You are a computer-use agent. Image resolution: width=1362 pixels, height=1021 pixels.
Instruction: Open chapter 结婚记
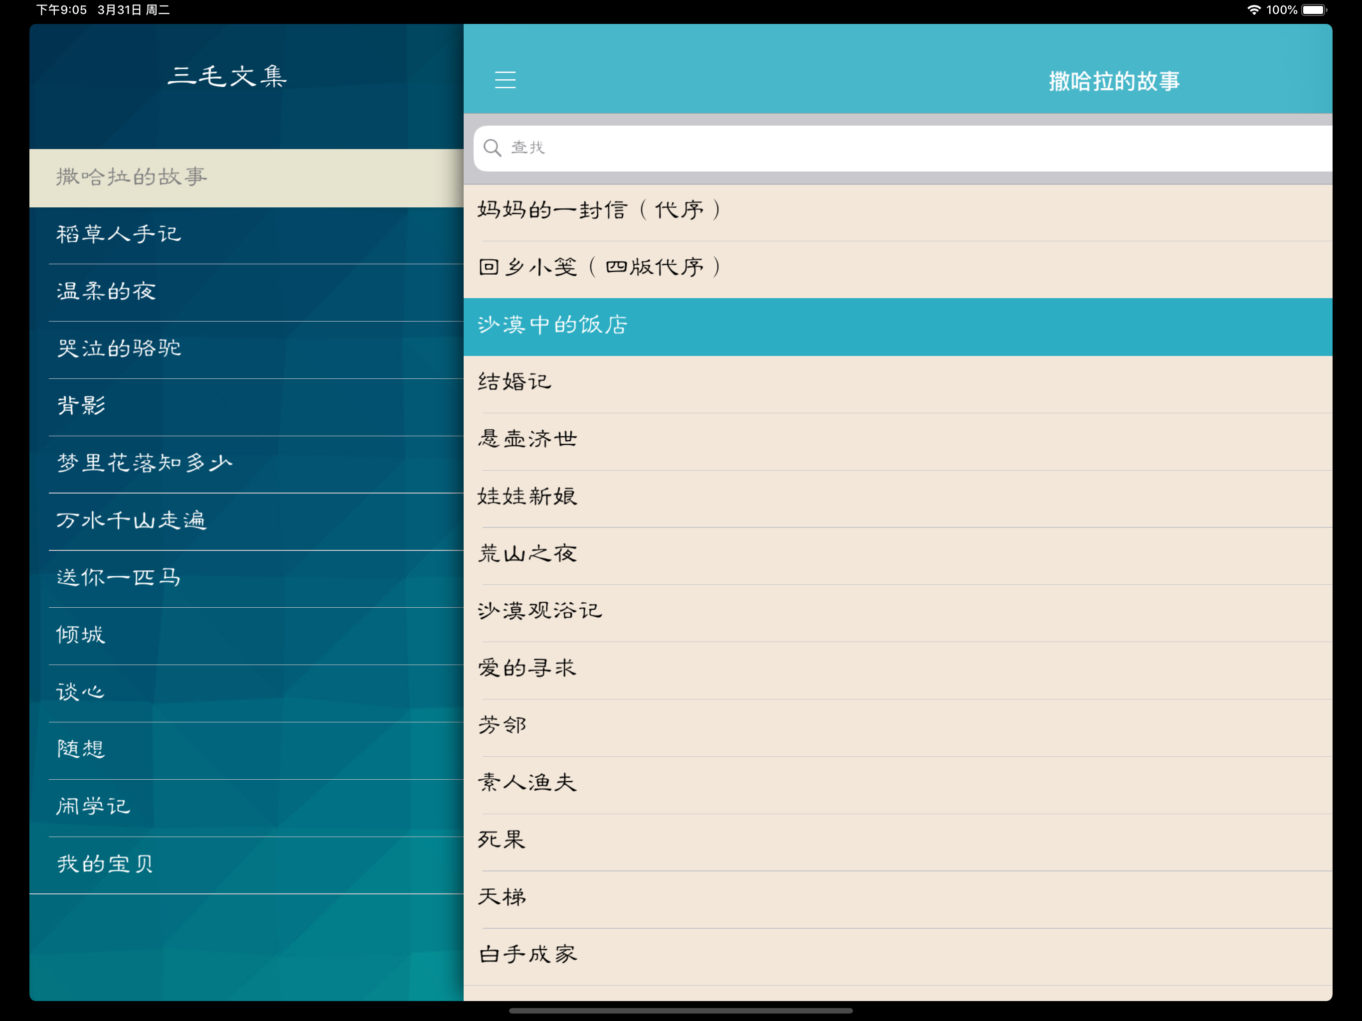(898, 384)
